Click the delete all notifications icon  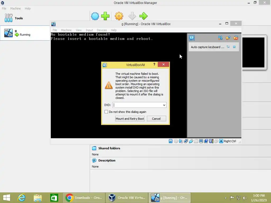pos(236,38)
